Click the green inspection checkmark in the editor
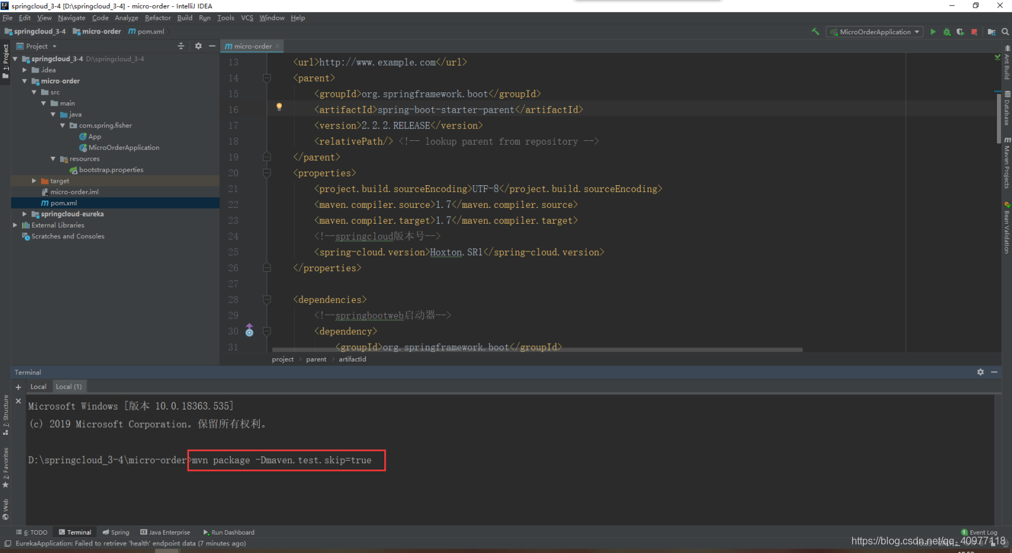The height and width of the screenshot is (553, 1012). pos(997,57)
